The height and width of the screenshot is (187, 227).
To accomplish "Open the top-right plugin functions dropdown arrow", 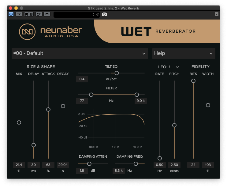I will coord(216,14).
